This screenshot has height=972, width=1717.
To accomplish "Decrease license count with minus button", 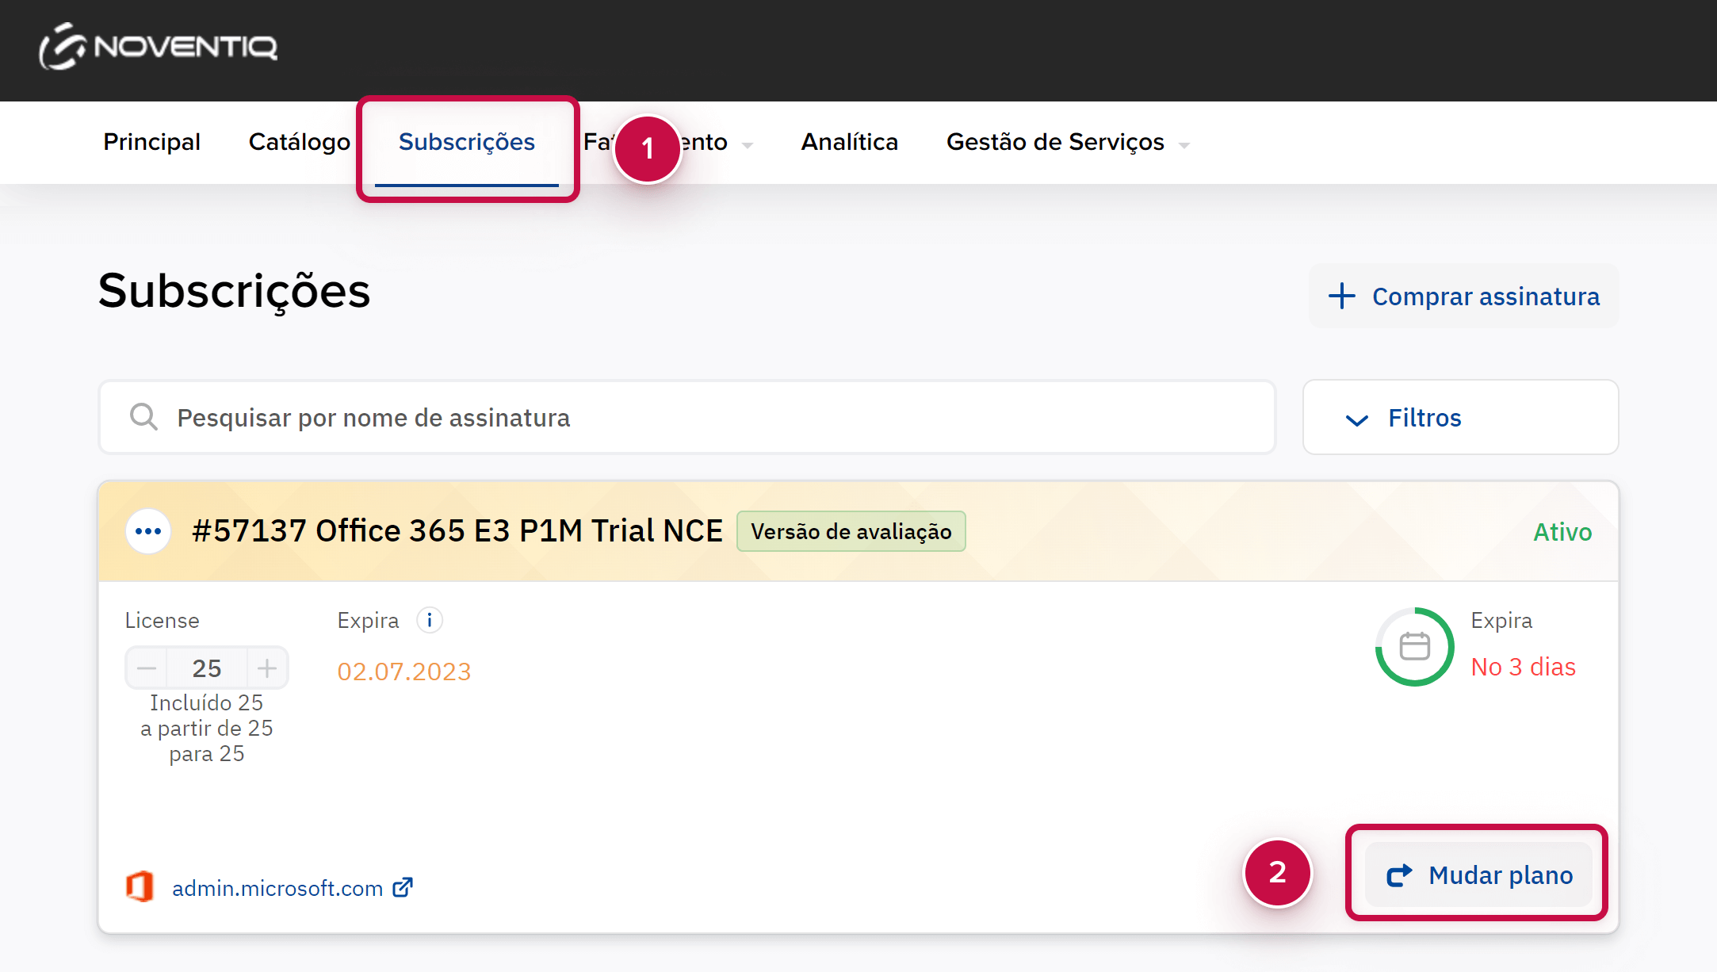I will [147, 668].
